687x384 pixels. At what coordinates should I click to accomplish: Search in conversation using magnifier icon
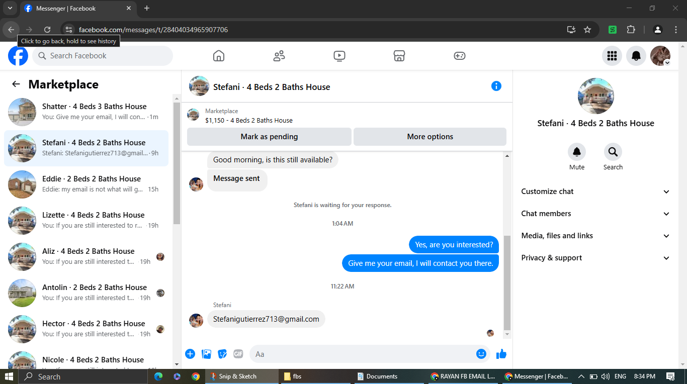(x=613, y=152)
